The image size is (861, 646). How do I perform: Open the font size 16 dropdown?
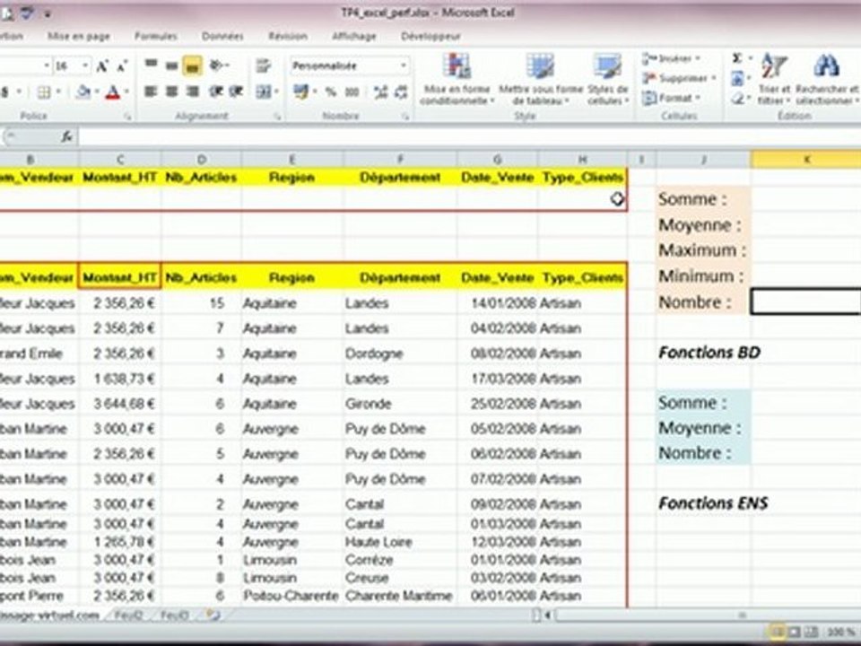[x=84, y=65]
